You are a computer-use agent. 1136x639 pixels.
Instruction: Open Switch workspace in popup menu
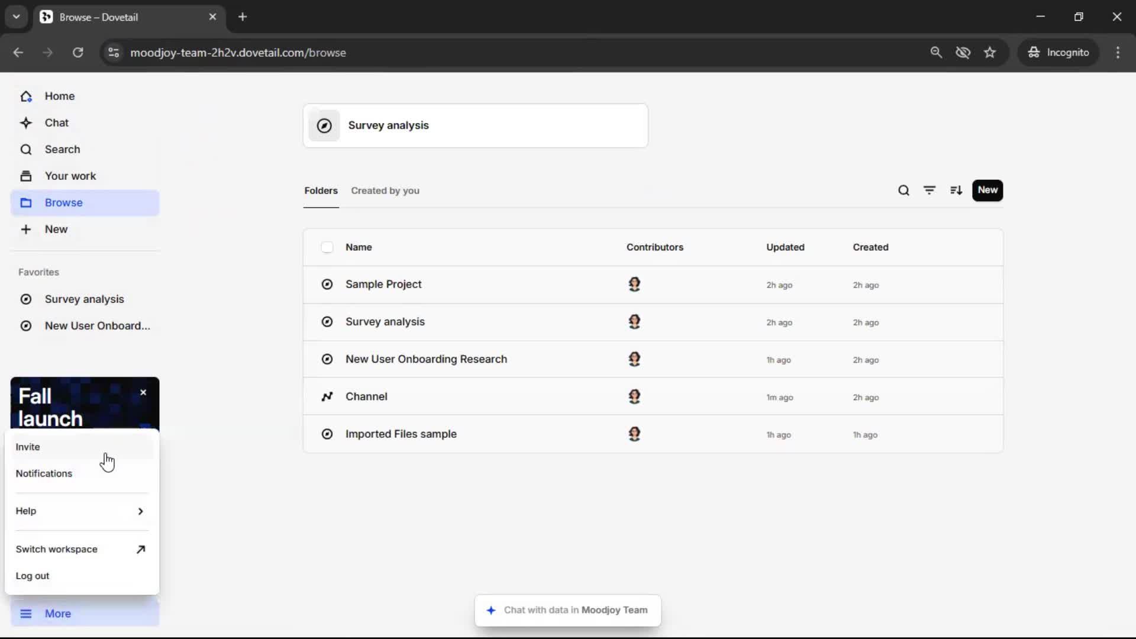(57, 549)
